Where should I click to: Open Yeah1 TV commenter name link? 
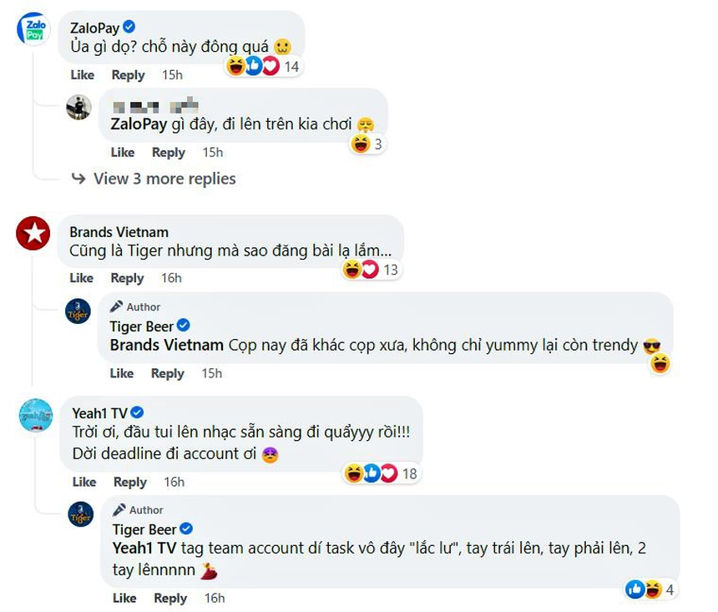[100, 412]
